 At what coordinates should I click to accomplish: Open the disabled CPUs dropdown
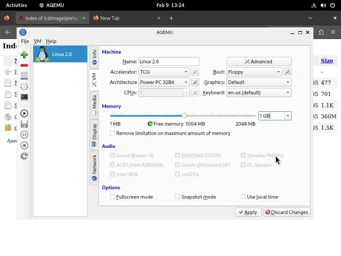pyautogui.click(x=164, y=93)
